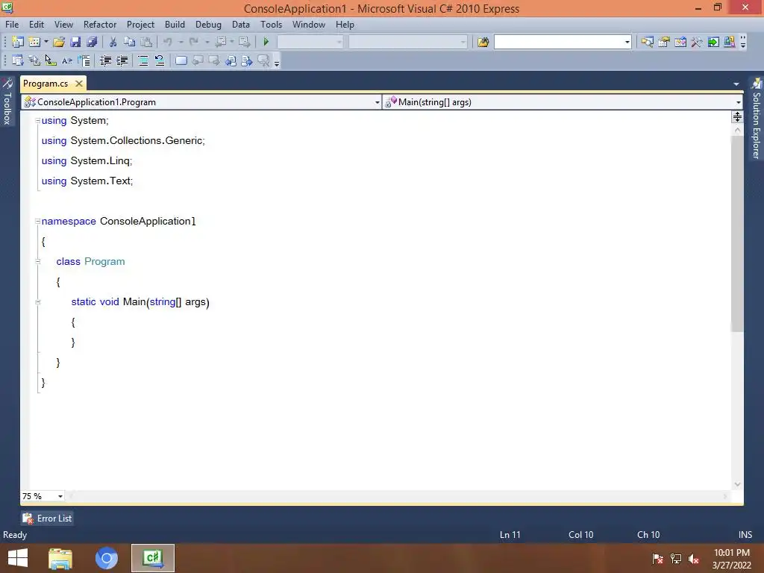Start debugging with the green play icon
This screenshot has height=573, width=764.
(x=266, y=42)
